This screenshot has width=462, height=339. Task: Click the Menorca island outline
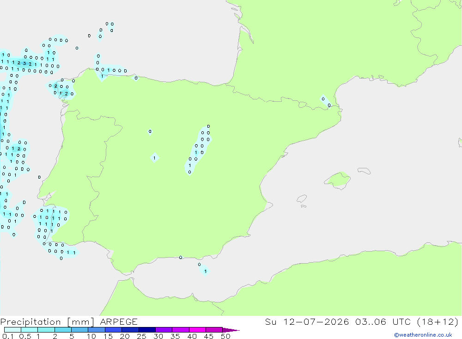pyautogui.click(x=364, y=171)
